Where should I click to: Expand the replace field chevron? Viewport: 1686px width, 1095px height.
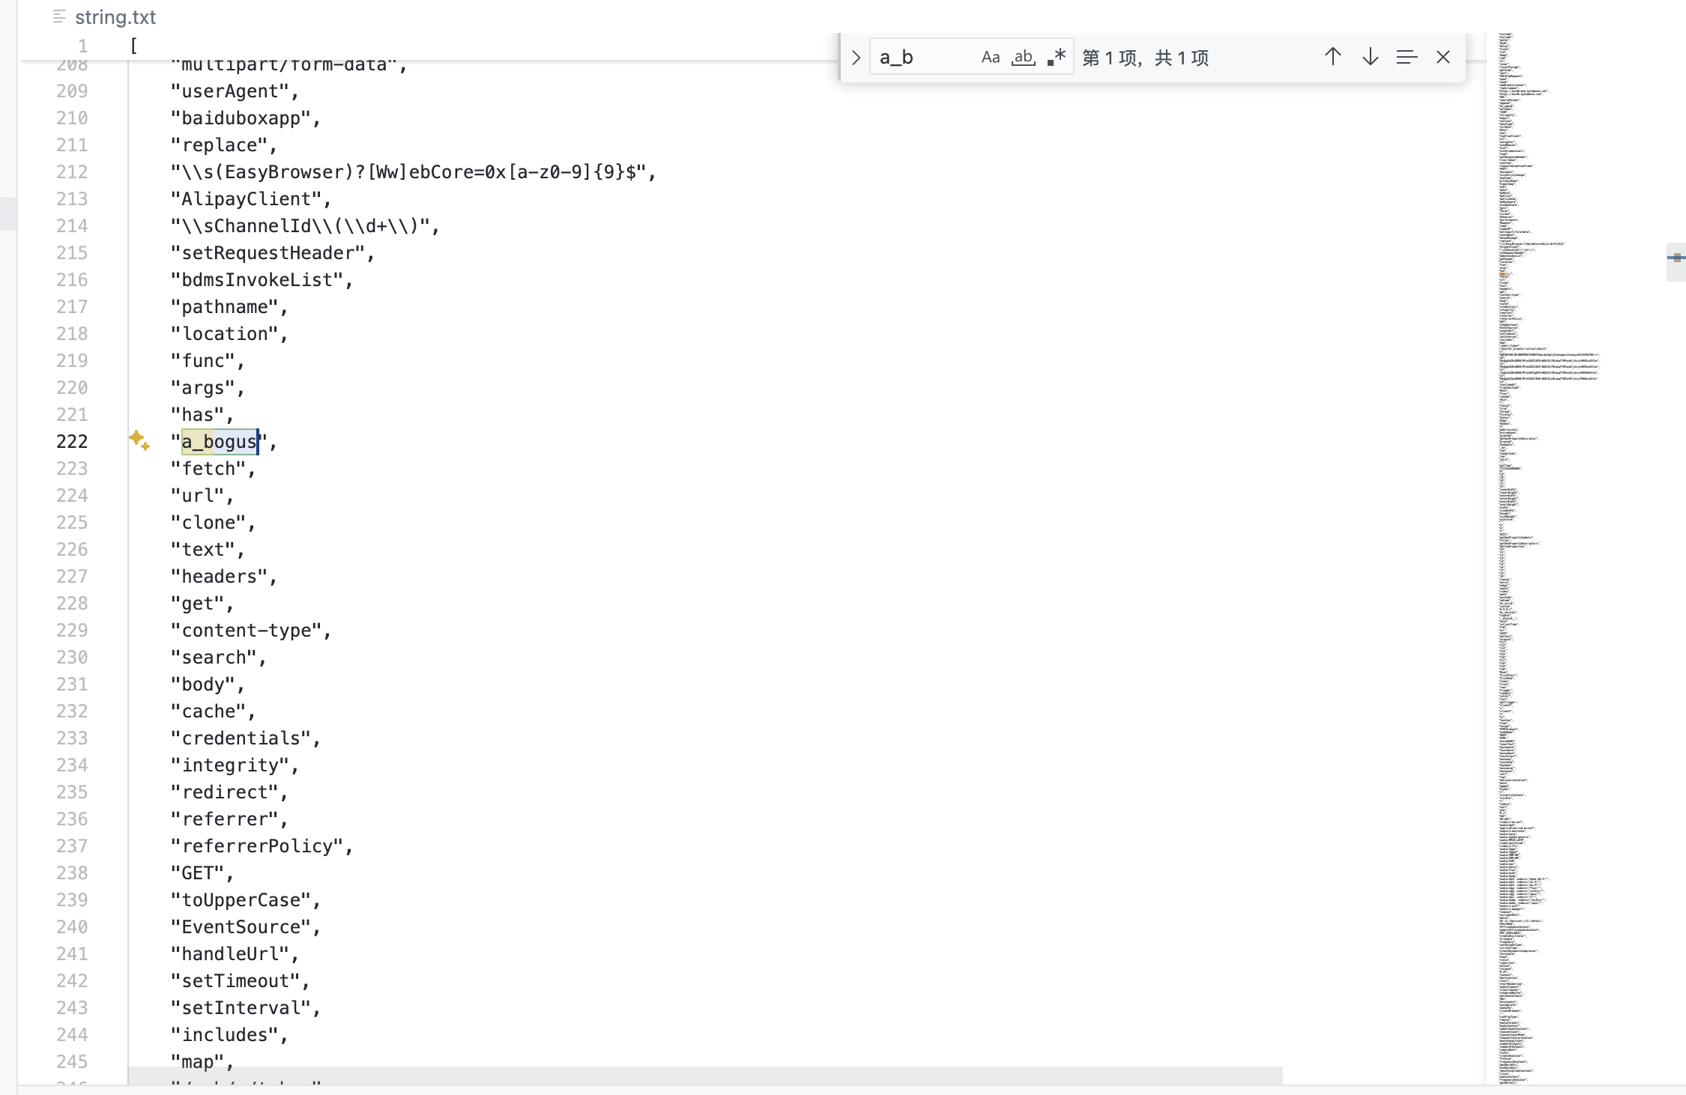(x=856, y=58)
